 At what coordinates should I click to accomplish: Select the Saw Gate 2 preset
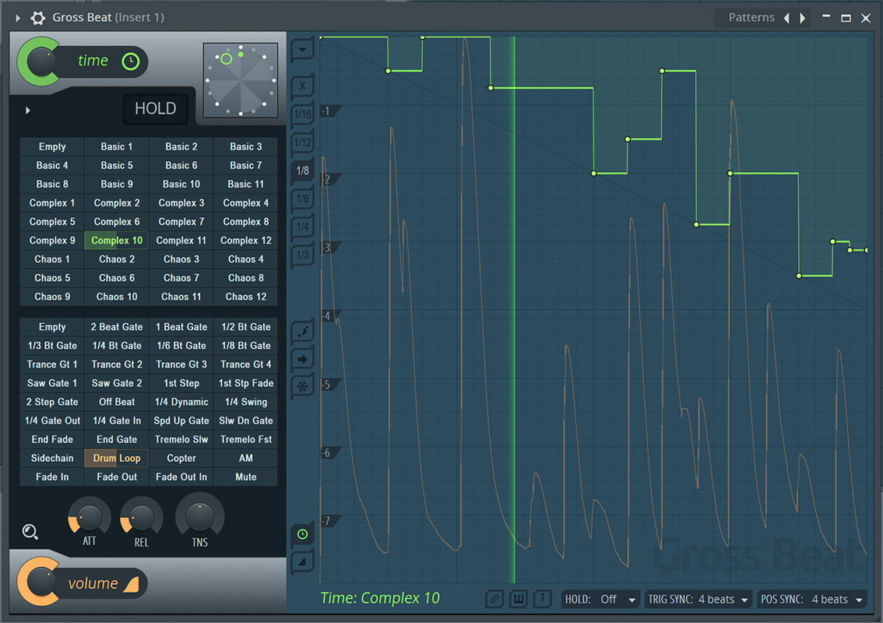click(117, 383)
